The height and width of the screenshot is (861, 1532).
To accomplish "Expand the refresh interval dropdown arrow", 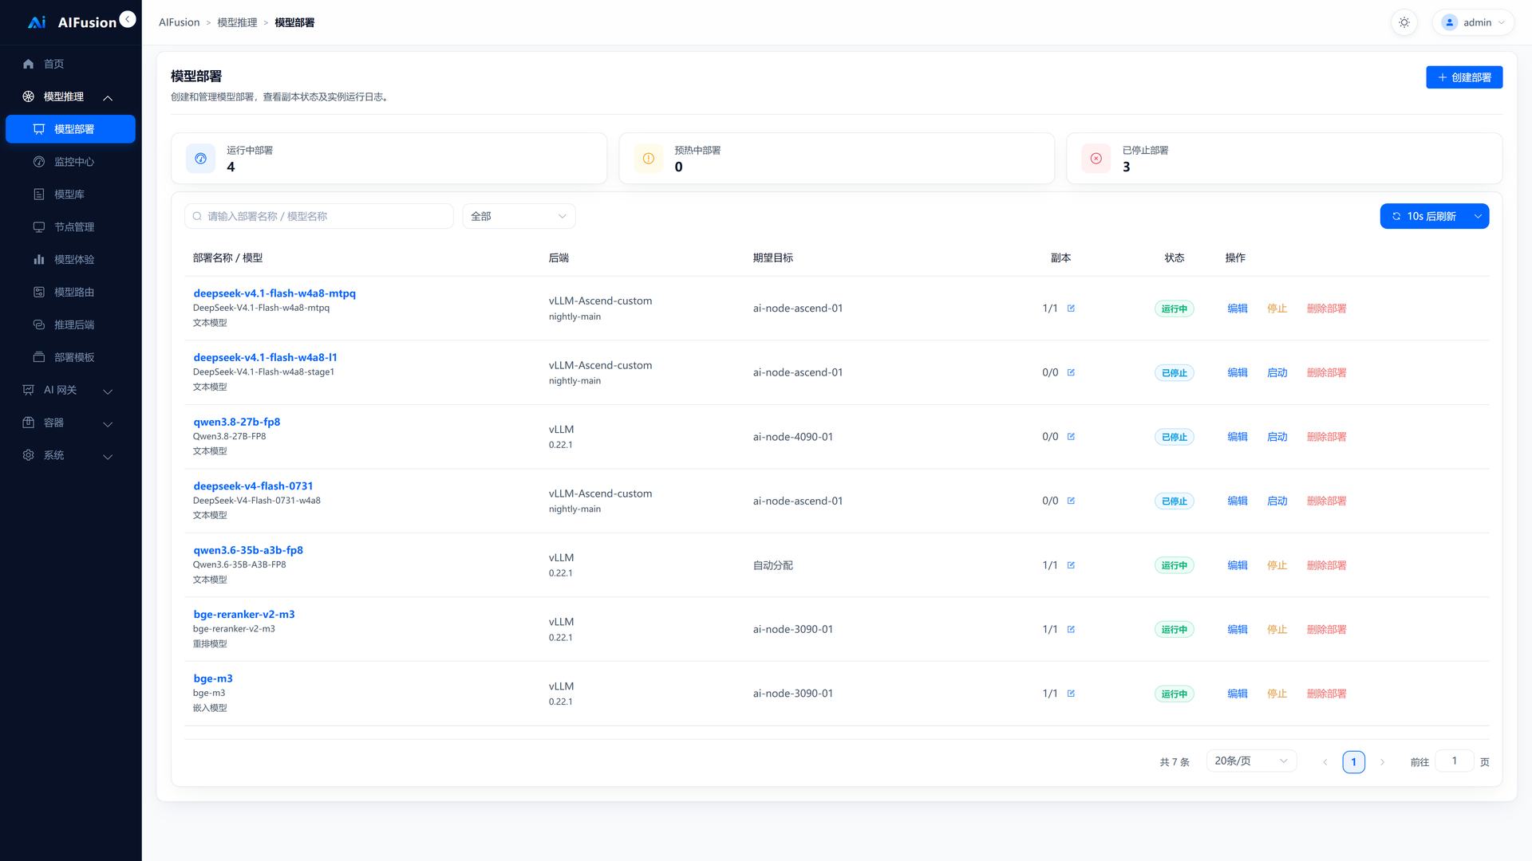I will [1478, 216].
